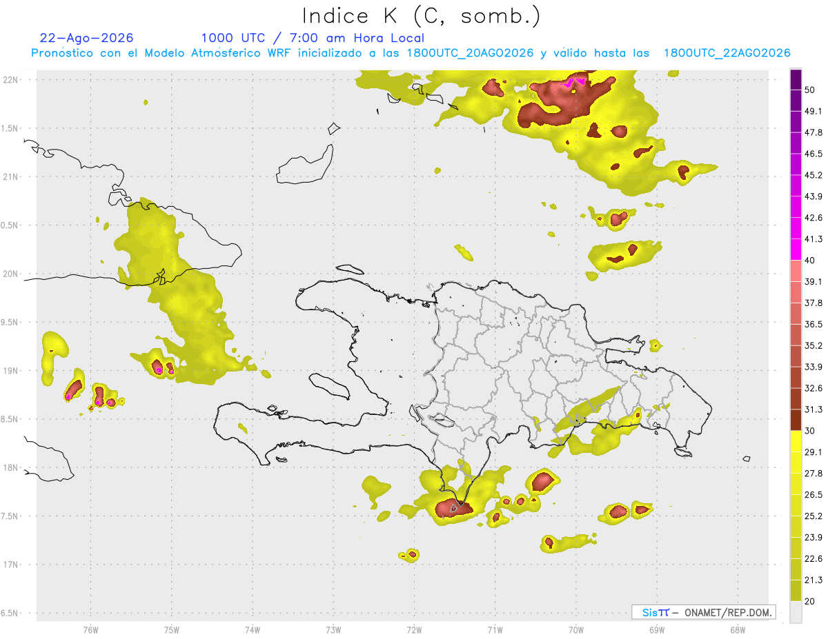Click the 'SisTT - ONAMET/REP.DOM.' credit box
Screen dimensions: 828x639
[703, 612]
